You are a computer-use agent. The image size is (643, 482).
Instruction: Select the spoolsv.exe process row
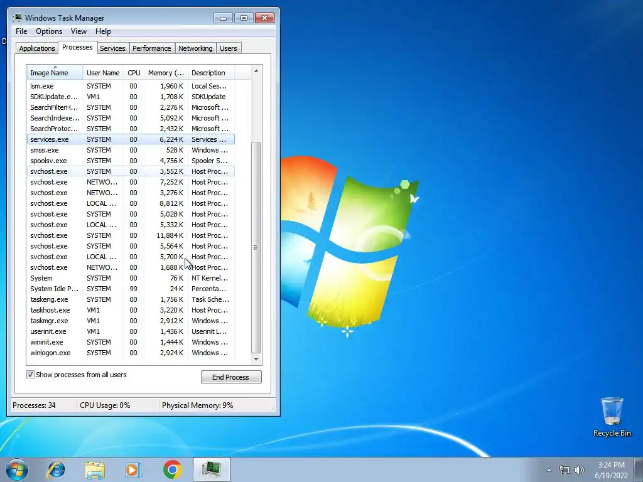tap(131, 161)
